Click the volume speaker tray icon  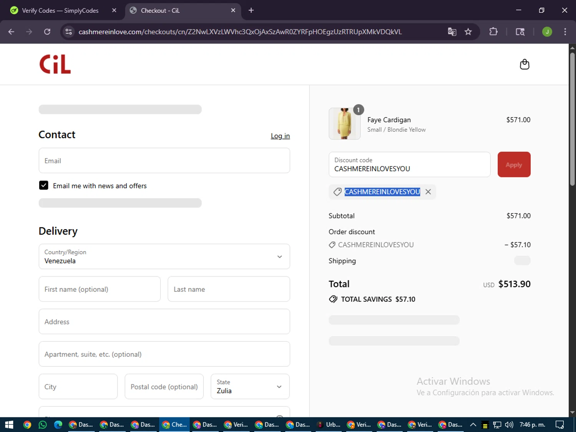pos(509,425)
